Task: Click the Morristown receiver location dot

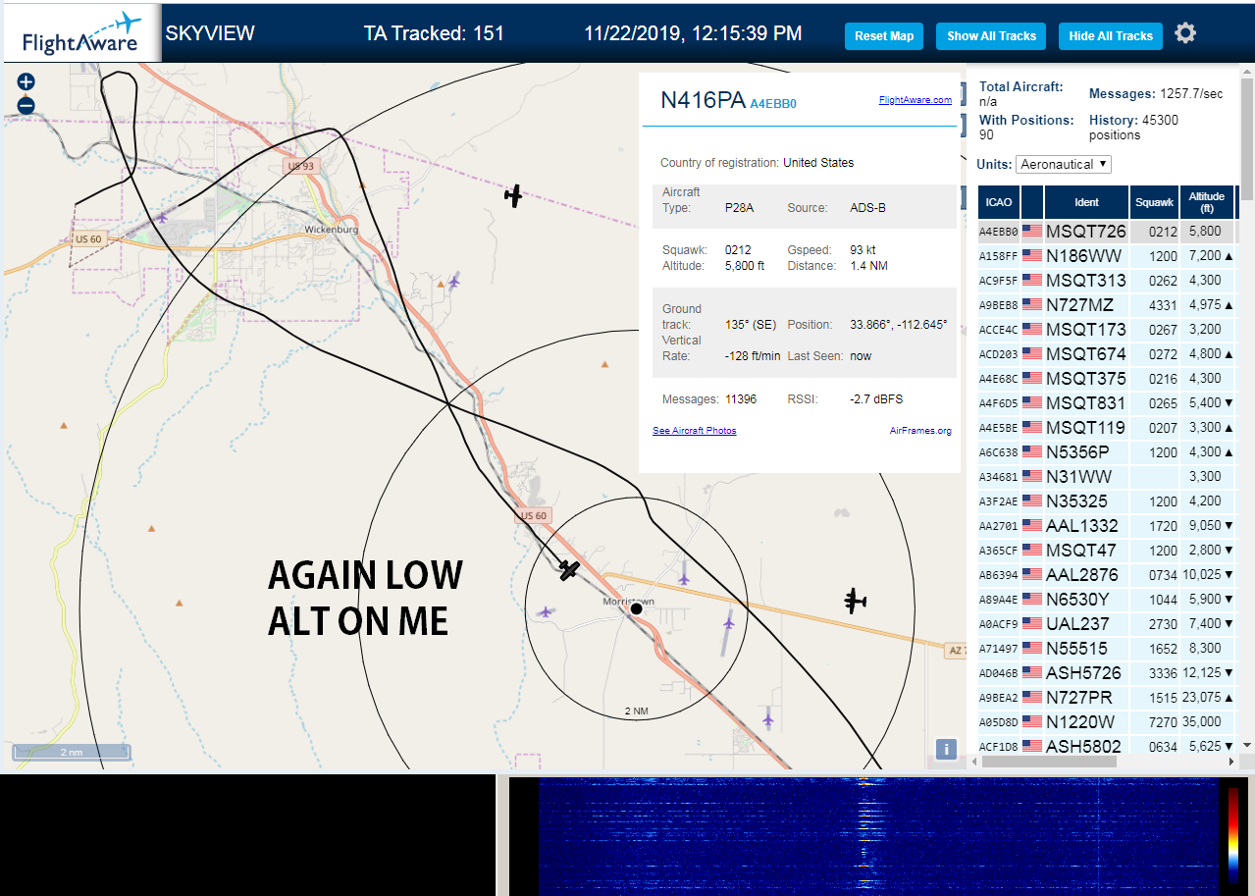Action: coord(636,608)
